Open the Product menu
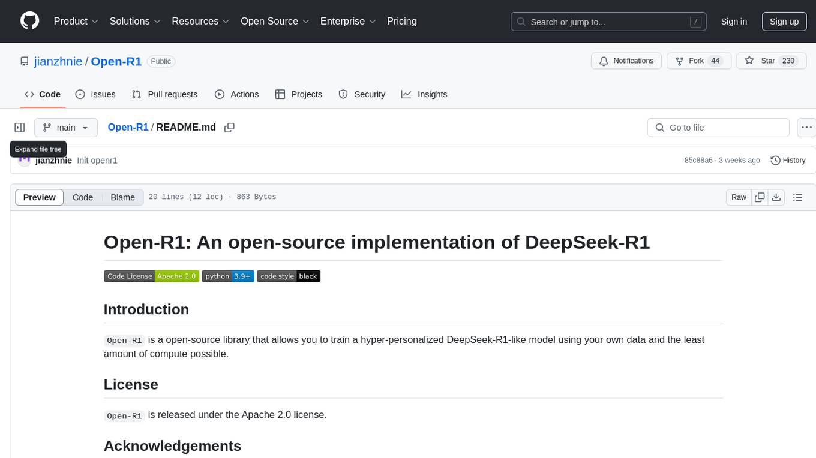The height and width of the screenshot is (458, 816). pos(76,22)
